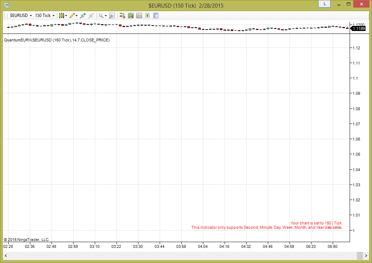
Task: Click the zoom in magnifier icon
Action: click(x=83, y=15)
